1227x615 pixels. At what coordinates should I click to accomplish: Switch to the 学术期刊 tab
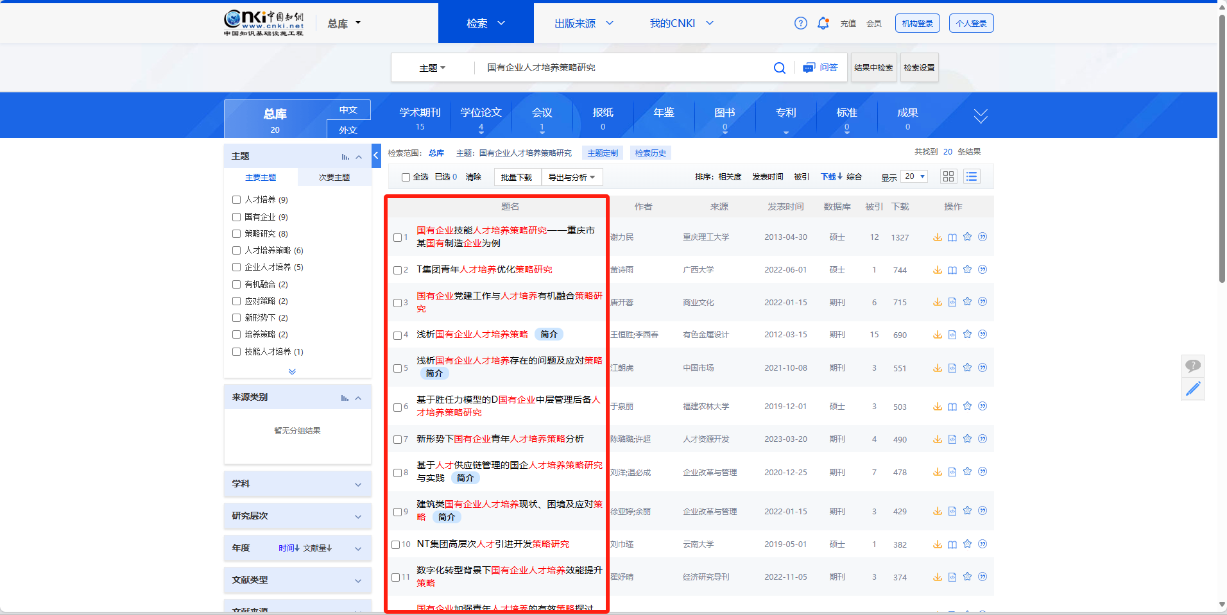click(x=420, y=117)
